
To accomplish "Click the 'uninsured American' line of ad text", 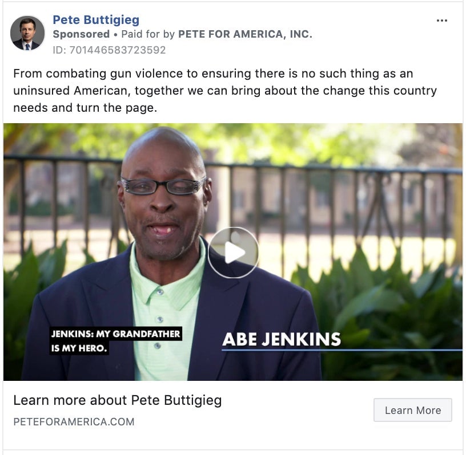I will point(225,91).
